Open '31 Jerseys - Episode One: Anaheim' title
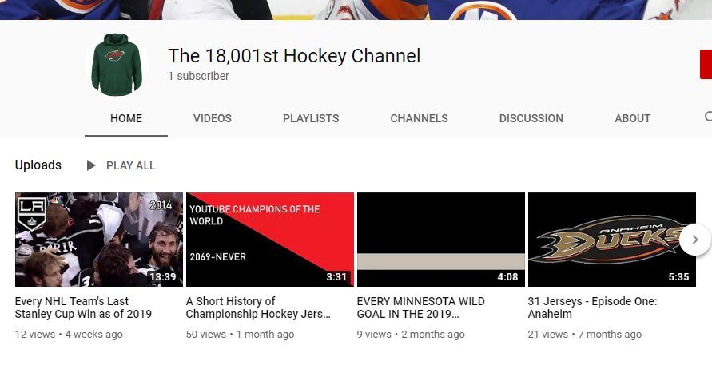Viewport: 712px width, 373px height. coord(592,308)
